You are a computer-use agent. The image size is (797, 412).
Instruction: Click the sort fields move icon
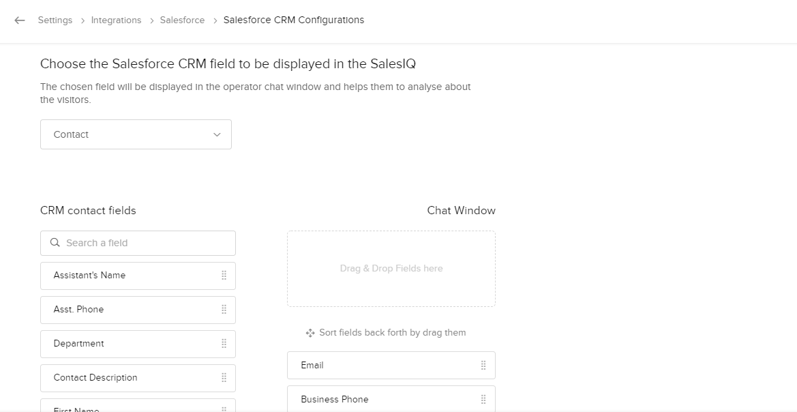coord(310,333)
